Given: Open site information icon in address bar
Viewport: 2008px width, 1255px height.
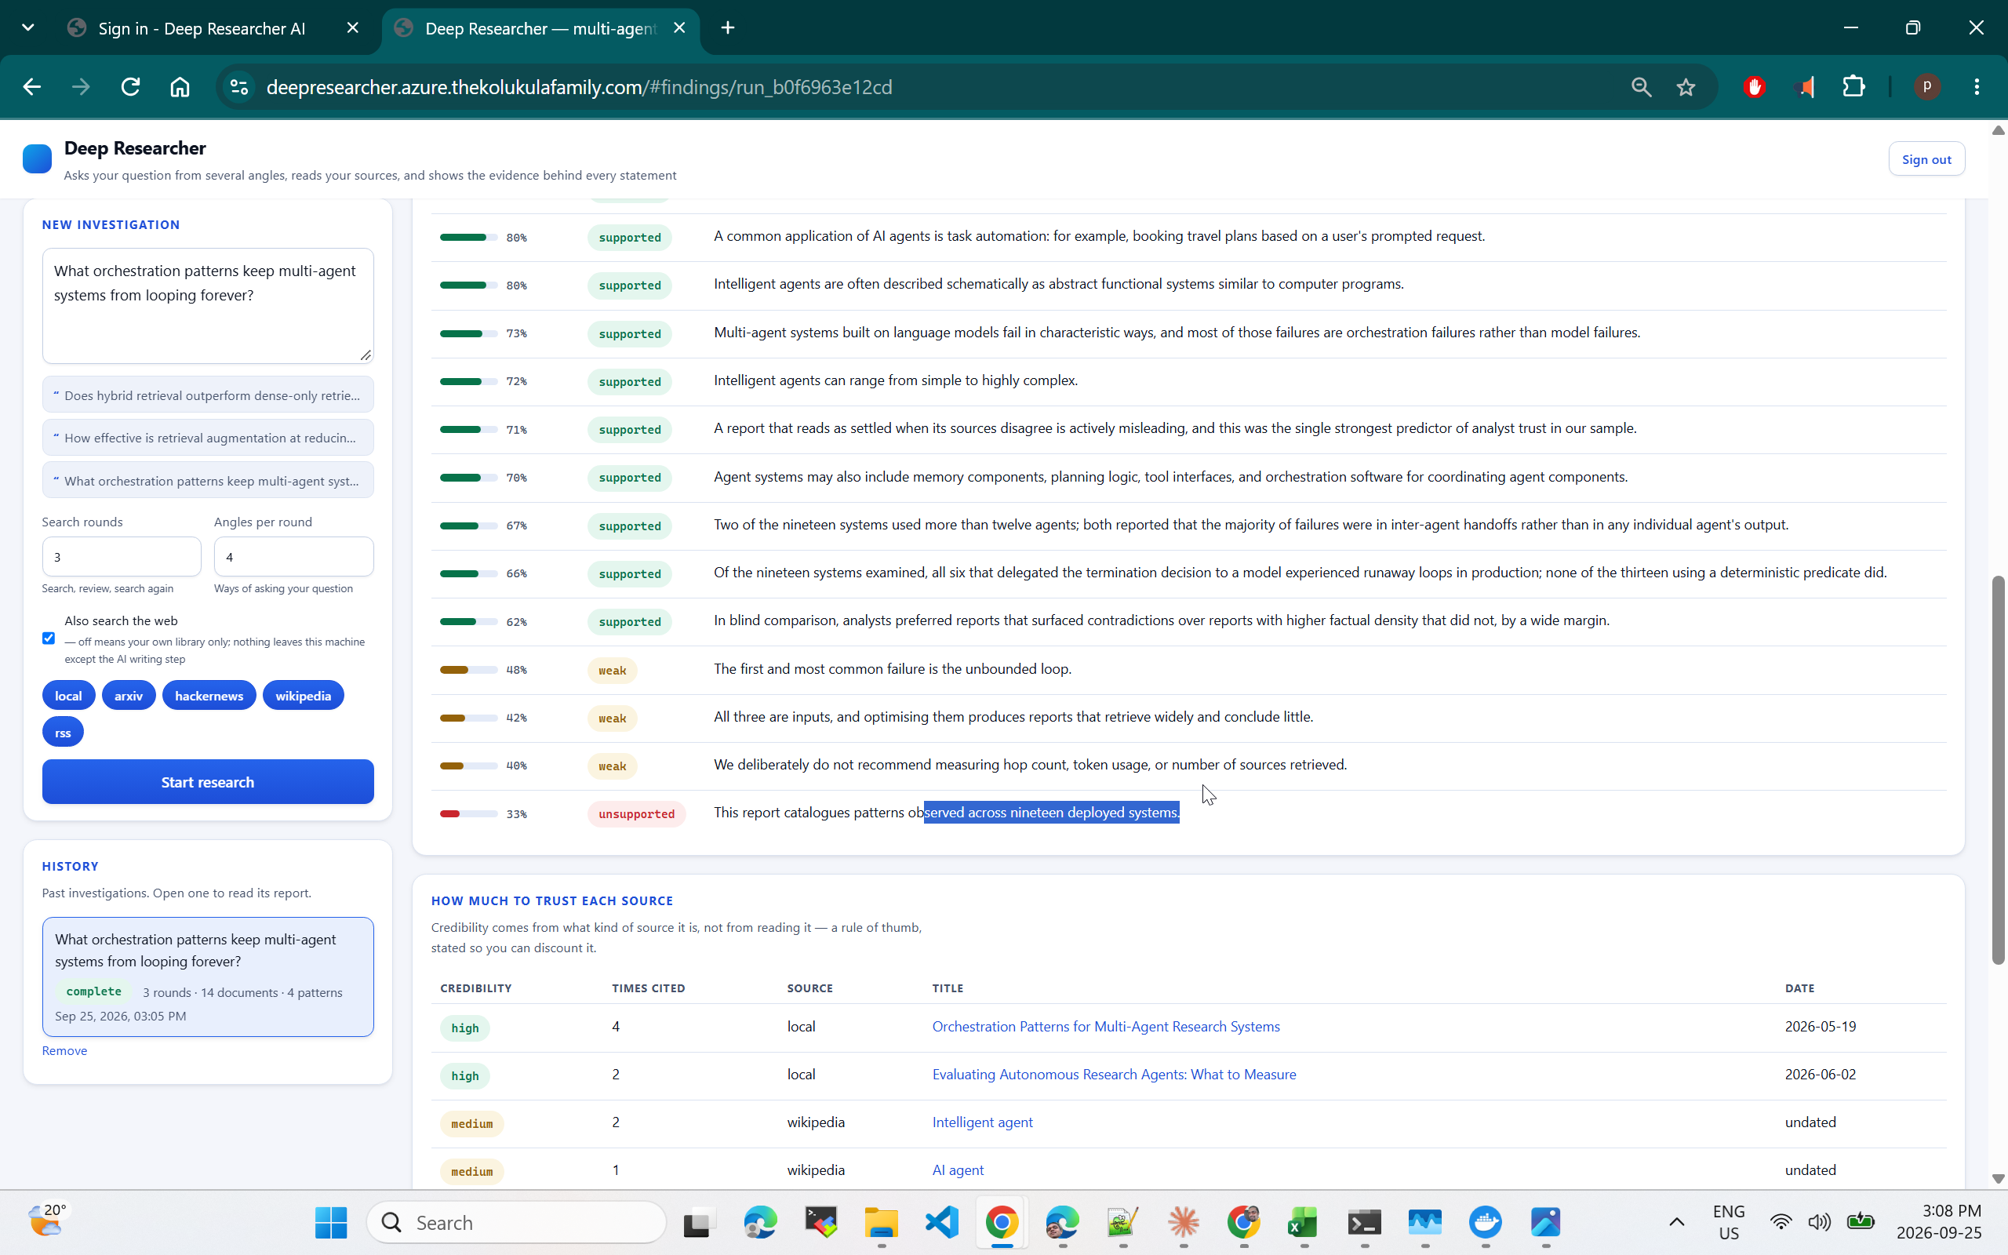Looking at the screenshot, I should [x=239, y=87].
